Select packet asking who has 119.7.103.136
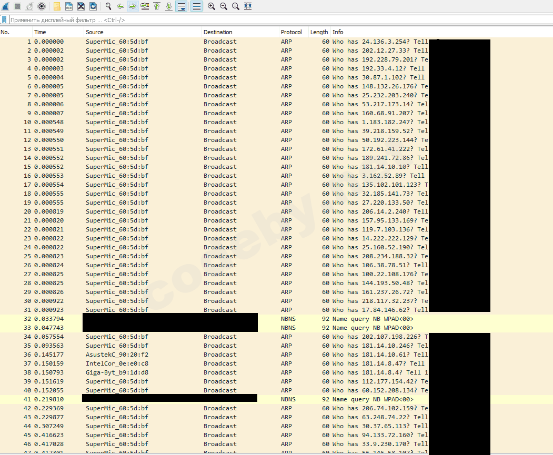This screenshot has height=455, width=553. pyautogui.click(x=277, y=229)
